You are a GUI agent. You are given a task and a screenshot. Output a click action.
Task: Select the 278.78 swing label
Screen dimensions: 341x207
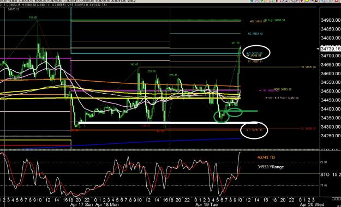(152, 71)
